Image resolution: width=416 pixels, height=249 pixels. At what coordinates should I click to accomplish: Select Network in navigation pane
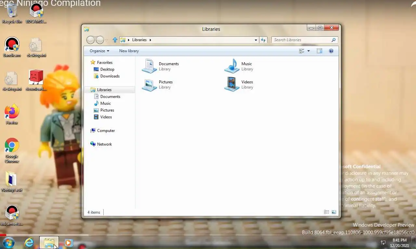pos(104,144)
